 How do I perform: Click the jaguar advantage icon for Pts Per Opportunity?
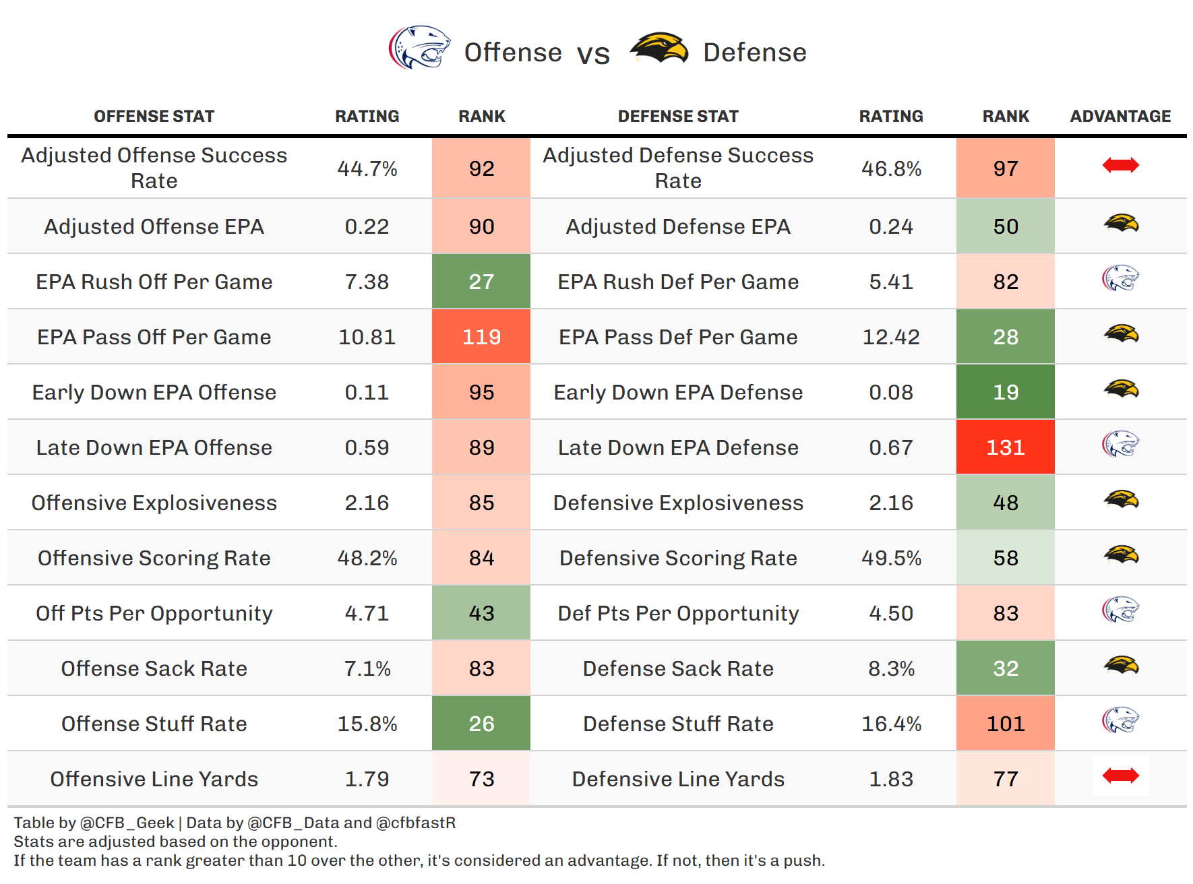(1120, 610)
